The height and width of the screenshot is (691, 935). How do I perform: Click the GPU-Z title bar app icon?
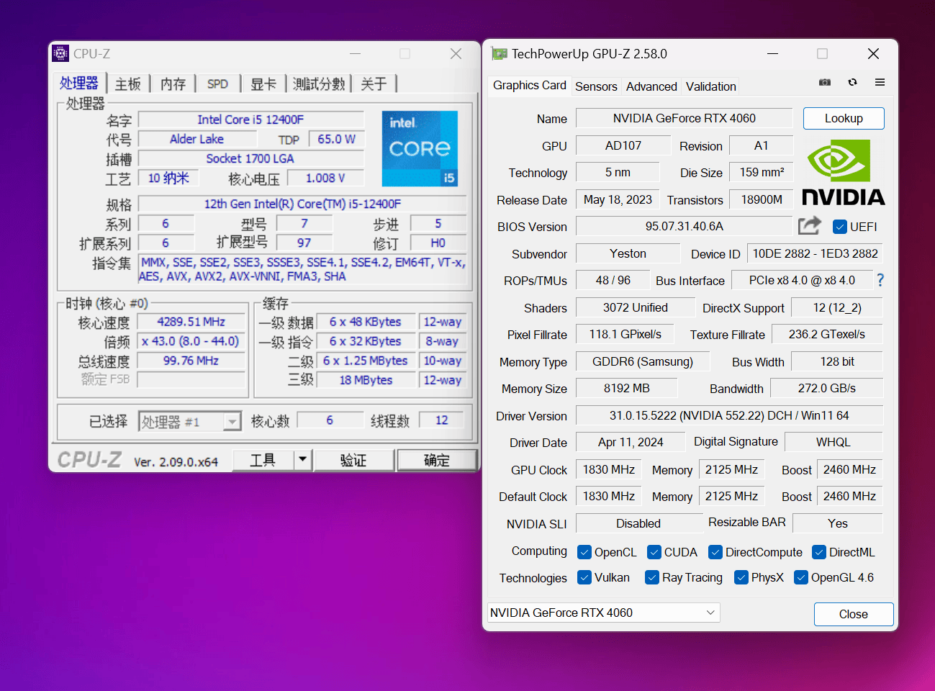point(499,54)
